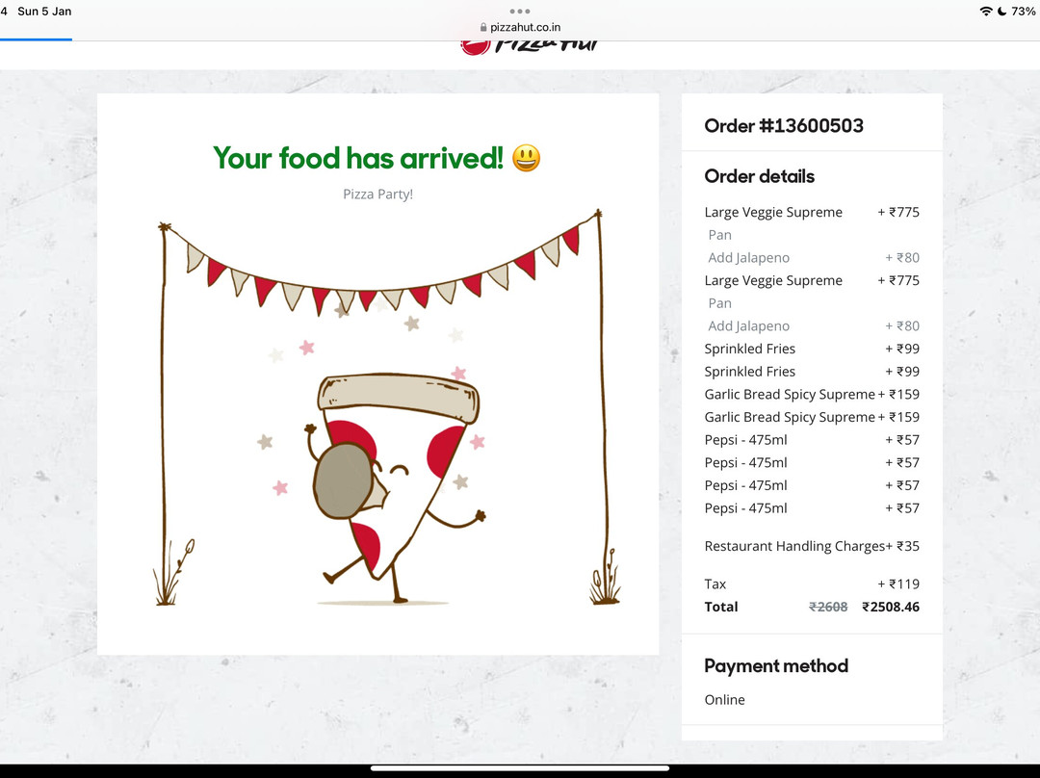Image resolution: width=1040 pixels, height=778 pixels.
Task: Tap the pizzahut.co.in address bar
Action: pos(520,27)
